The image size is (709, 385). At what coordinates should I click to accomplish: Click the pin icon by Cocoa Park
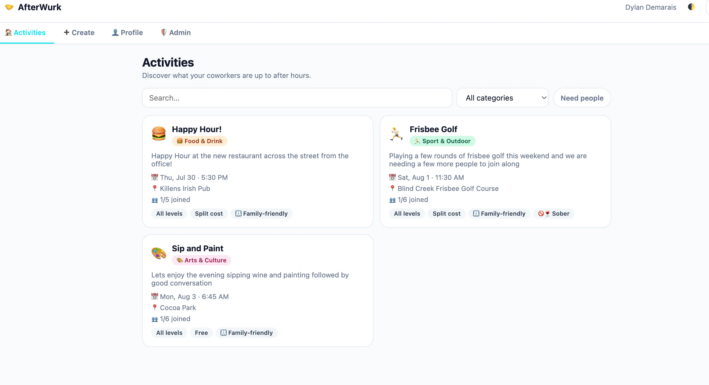[155, 308]
